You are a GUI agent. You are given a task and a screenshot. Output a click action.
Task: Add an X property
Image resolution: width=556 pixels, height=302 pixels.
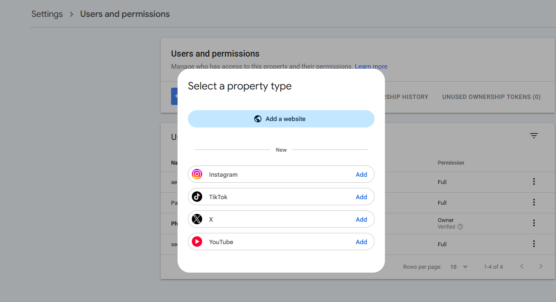(x=361, y=219)
